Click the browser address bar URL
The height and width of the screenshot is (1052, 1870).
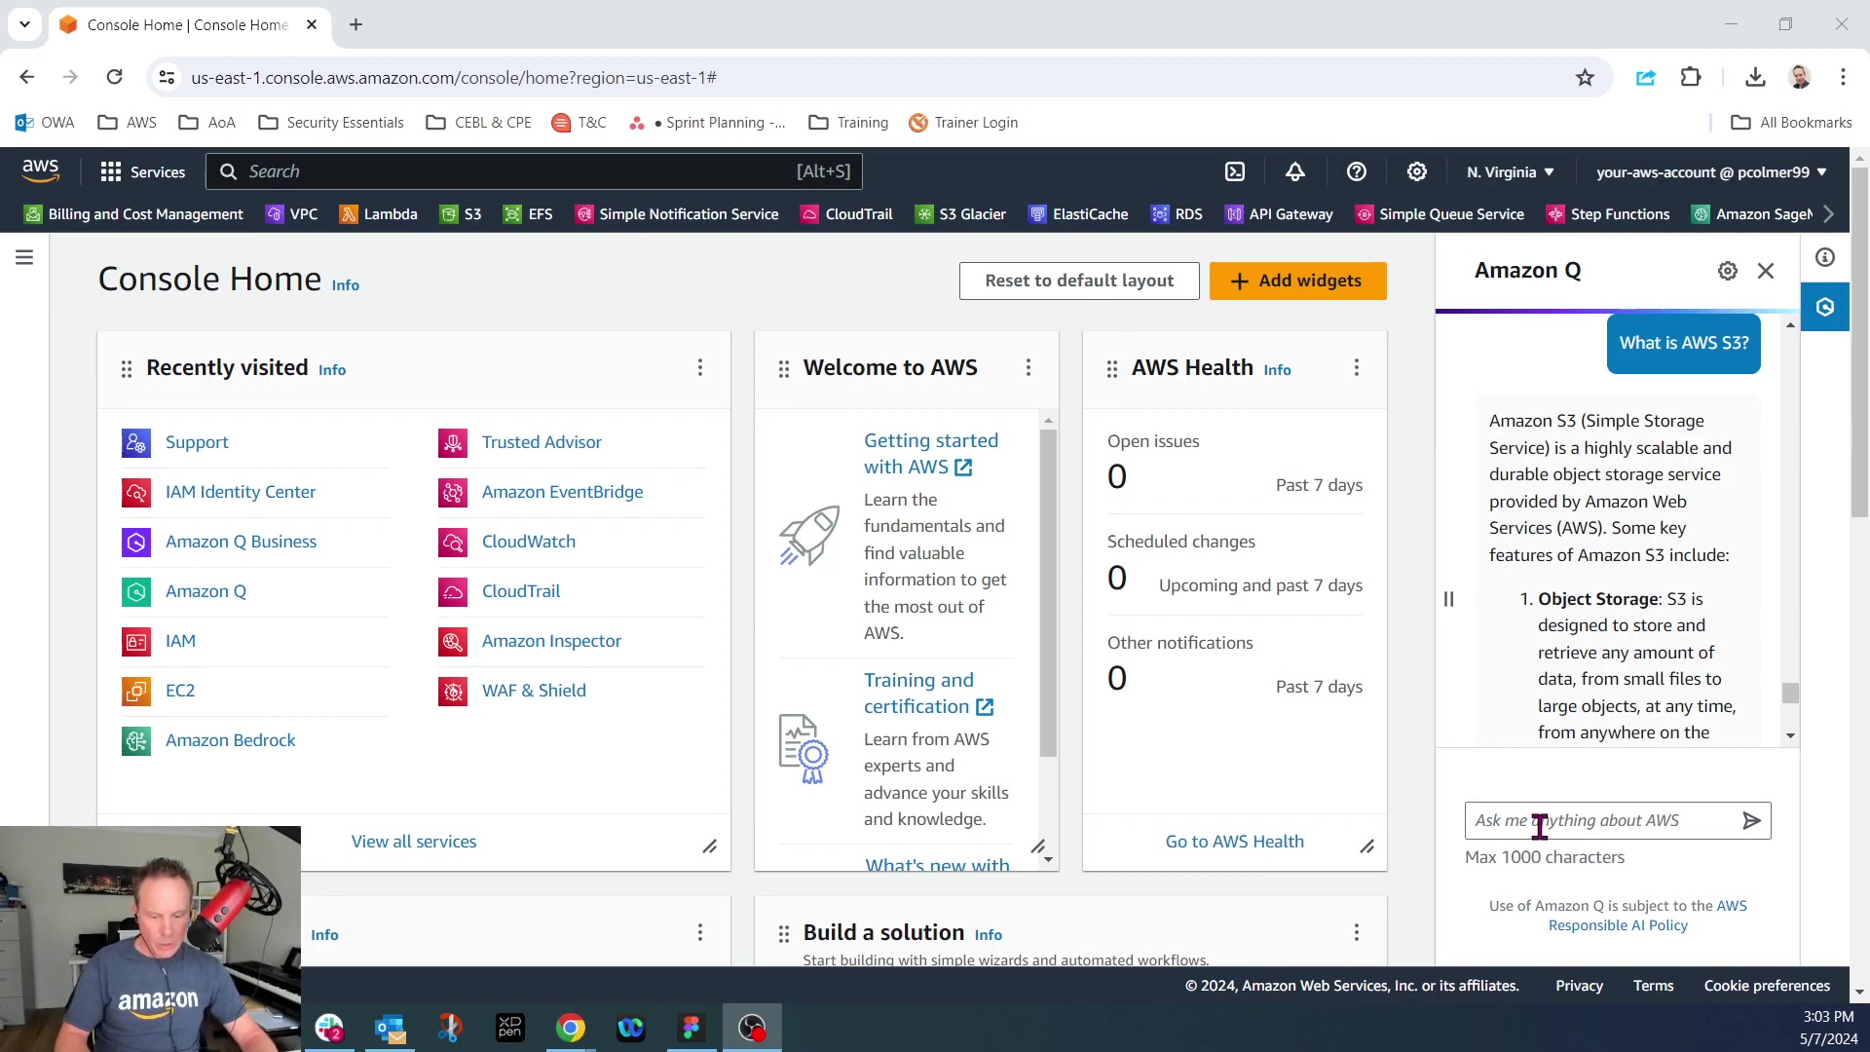click(454, 77)
